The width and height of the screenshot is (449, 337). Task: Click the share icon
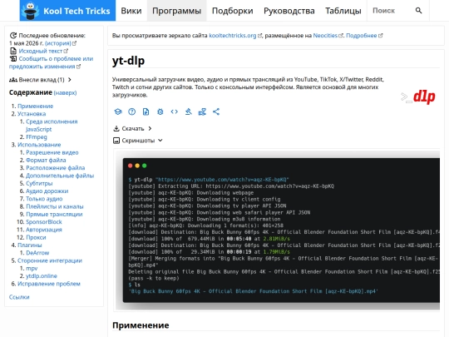[216, 112]
